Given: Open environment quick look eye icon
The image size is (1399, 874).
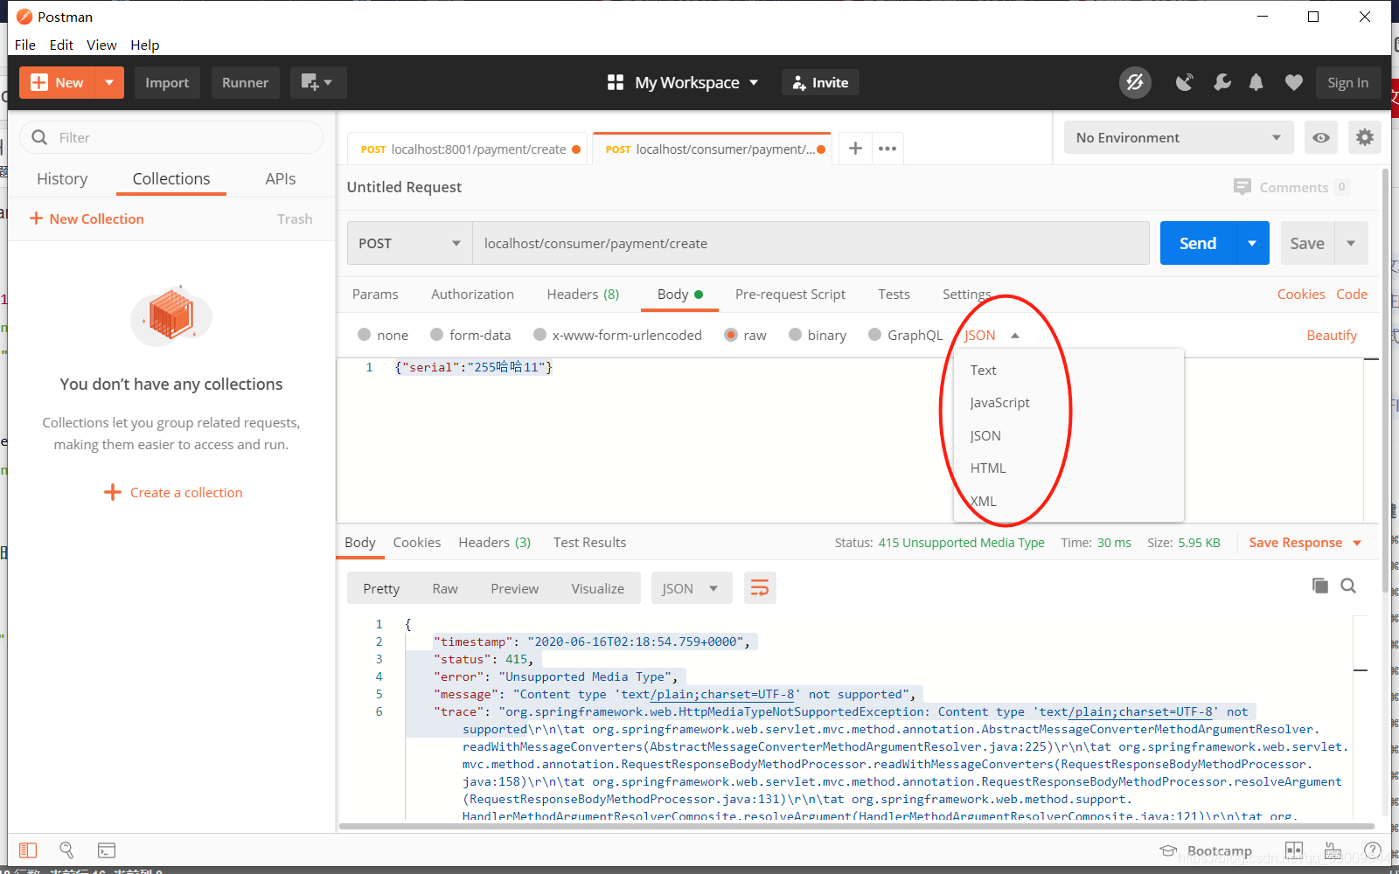Looking at the screenshot, I should [1321, 137].
